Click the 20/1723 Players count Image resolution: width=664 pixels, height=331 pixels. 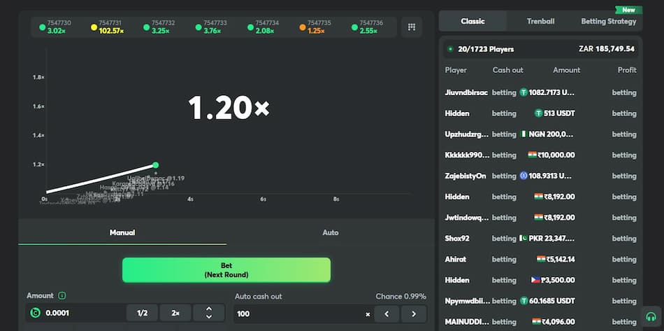pyautogui.click(x=486, y=49)
